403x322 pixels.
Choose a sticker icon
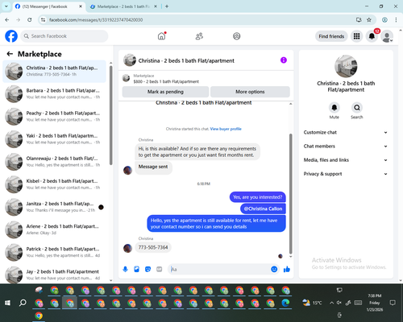point(147,269)
